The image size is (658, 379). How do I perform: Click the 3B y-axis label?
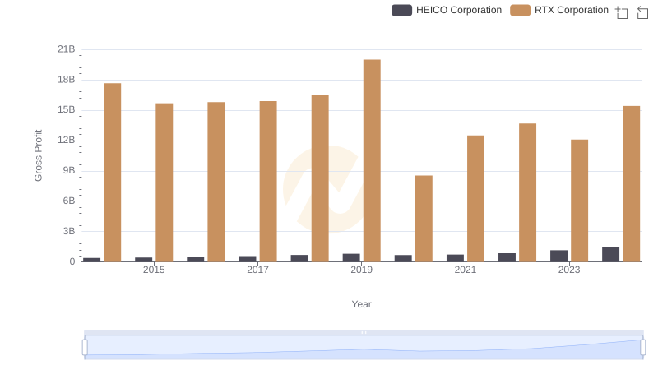click(69, 231)
